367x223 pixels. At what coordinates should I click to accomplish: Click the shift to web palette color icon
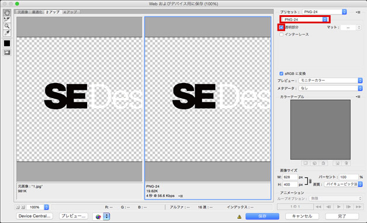point(314,163)
